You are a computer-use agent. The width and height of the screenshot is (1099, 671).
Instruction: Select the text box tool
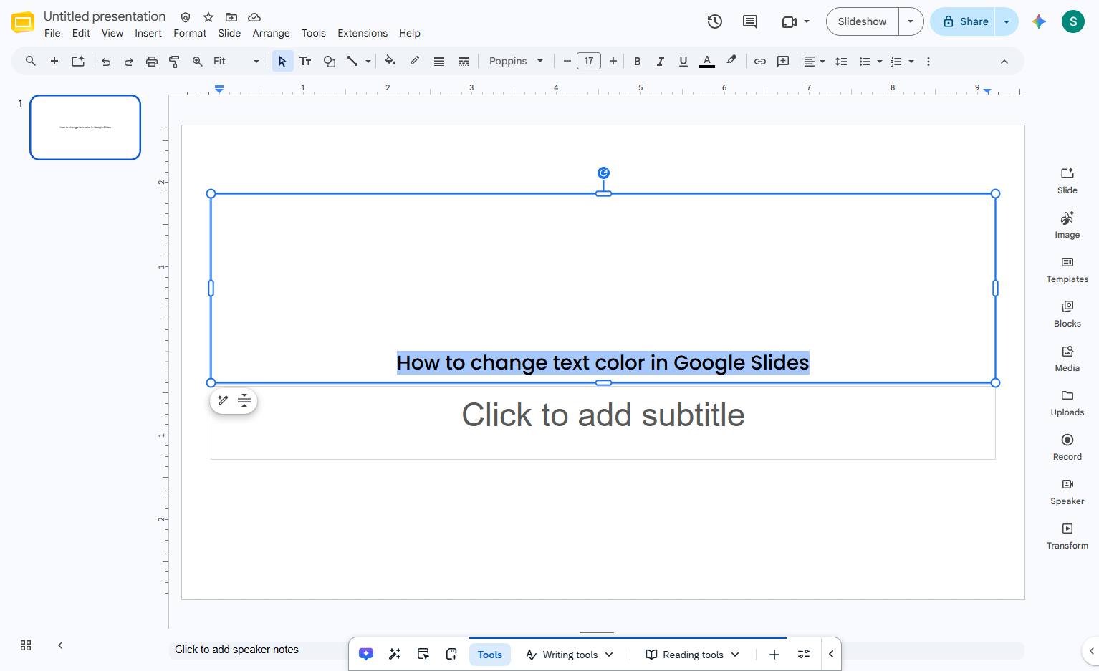coord(305,62)
